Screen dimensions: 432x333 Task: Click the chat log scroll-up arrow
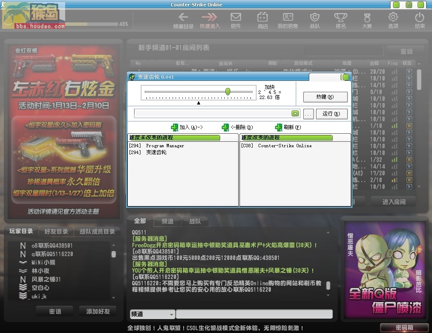[x=328, y=232]
